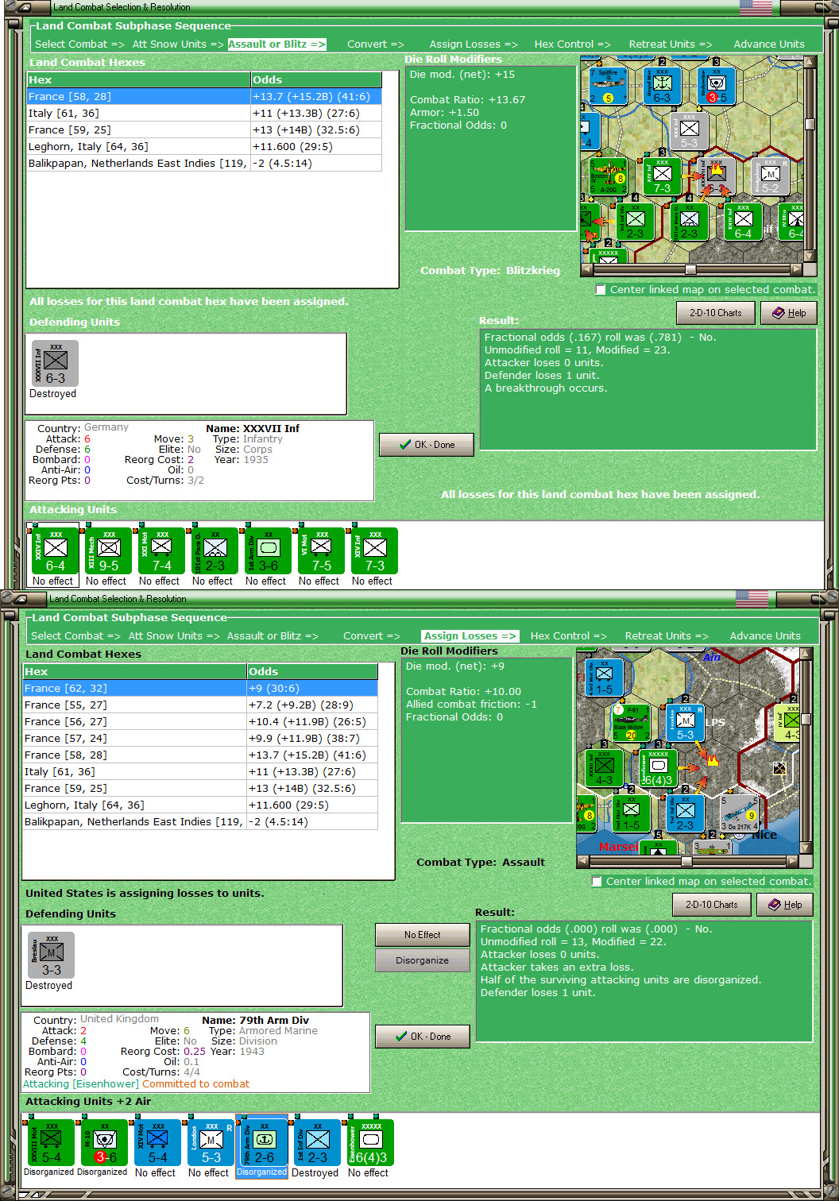Open Advance Units step in Blitzkrieg window

pyautogui.click(x=769, y=44)
